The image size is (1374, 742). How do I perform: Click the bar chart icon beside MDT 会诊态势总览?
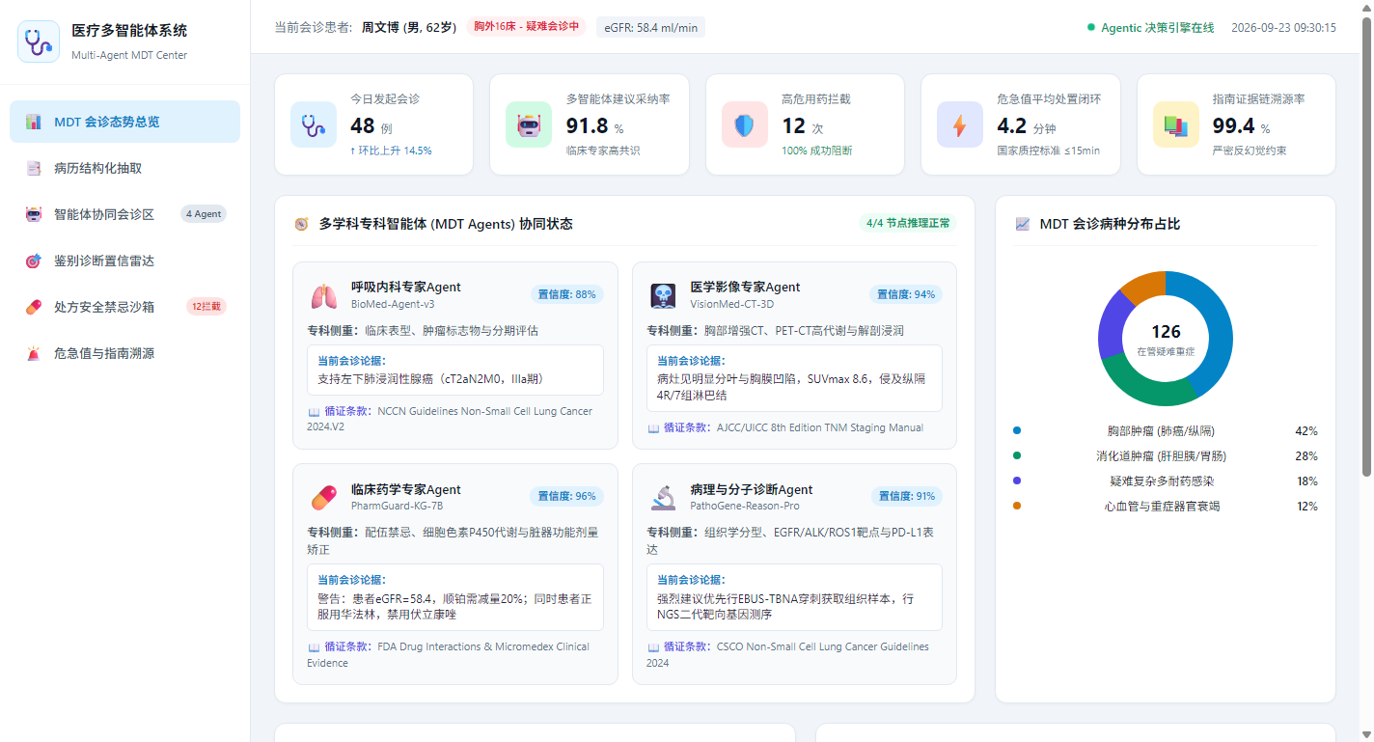click(x=34, y=122)
